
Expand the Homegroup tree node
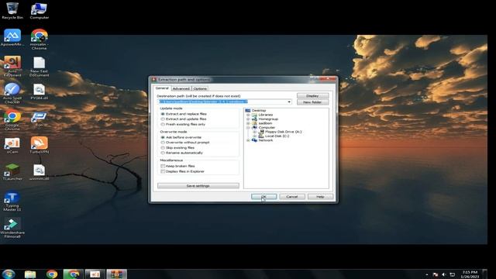pyautogui.click(x=248, y=119)
